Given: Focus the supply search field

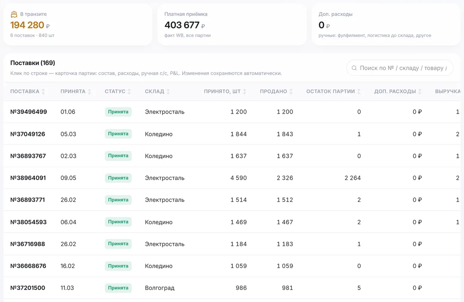Looking at the screenshot, I should 400,68.
